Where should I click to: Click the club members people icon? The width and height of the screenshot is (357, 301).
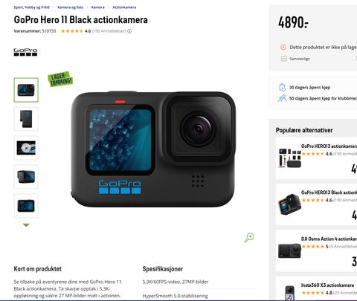click(x=282, y=98)
